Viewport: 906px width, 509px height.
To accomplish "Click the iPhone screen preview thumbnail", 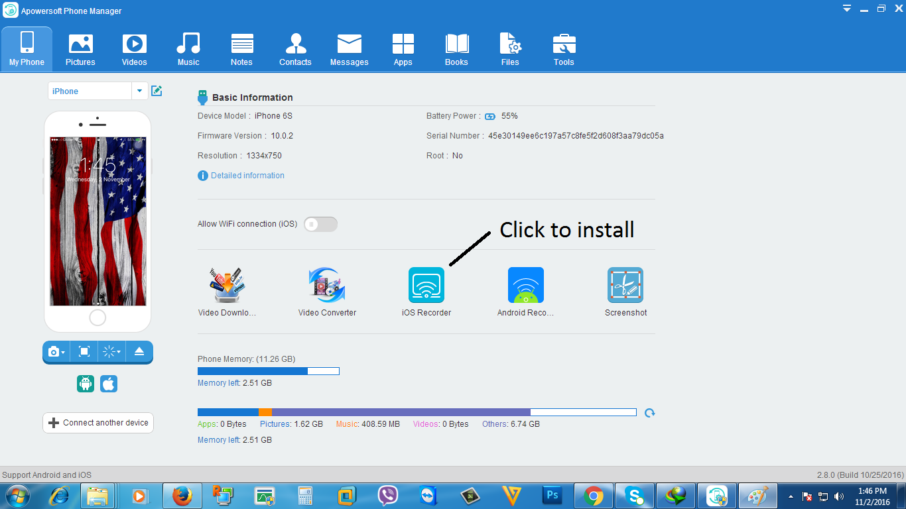I will (98, 221).
